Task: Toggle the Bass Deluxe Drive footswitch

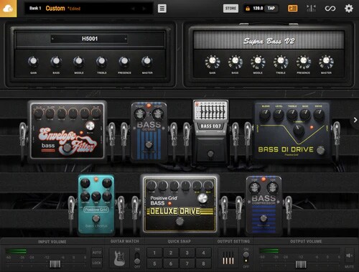Action: (179, 221)
